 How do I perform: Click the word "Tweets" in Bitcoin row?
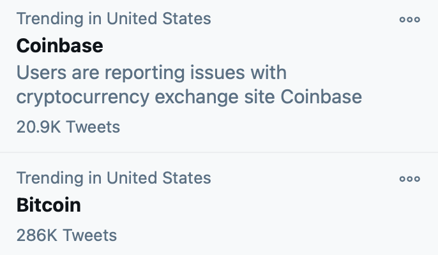(x=90, y=235)
